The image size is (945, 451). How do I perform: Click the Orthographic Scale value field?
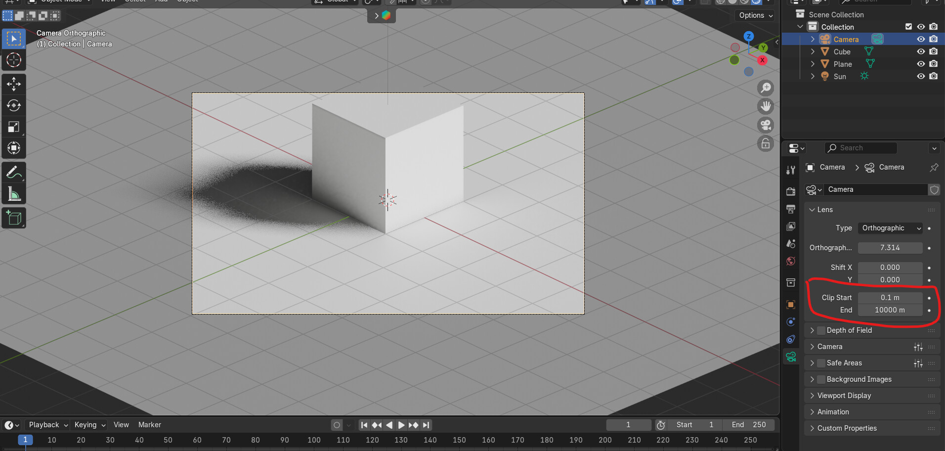[891, 248]
